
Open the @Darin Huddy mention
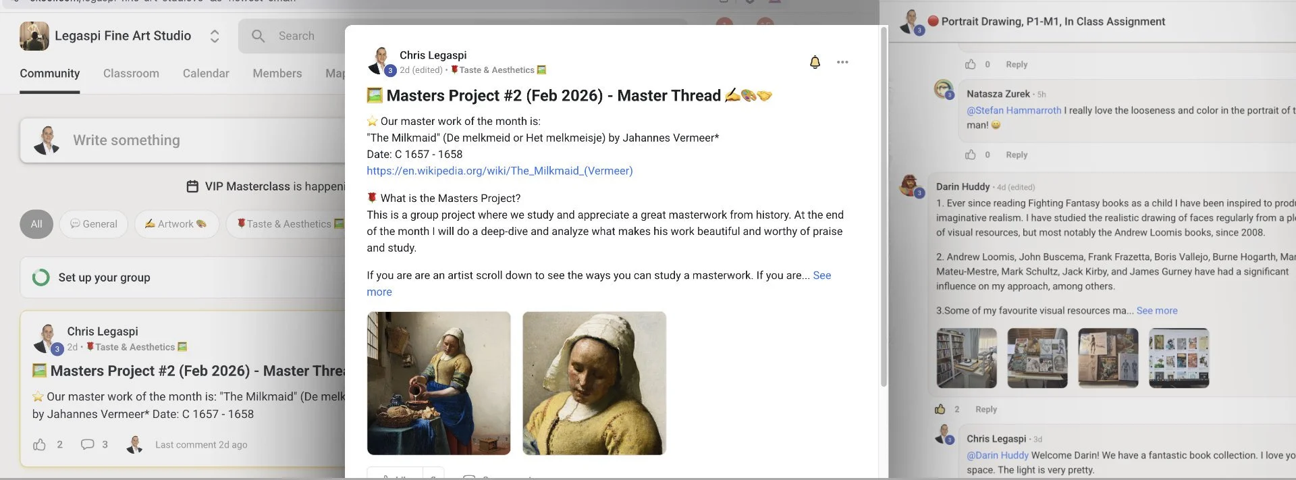pos(998,455)
